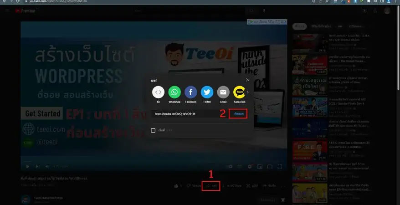Image resolution: width=400 pixels, height=205 pixels.
Task: Click the subscribed button beside channel
Action: pos(268,200)
